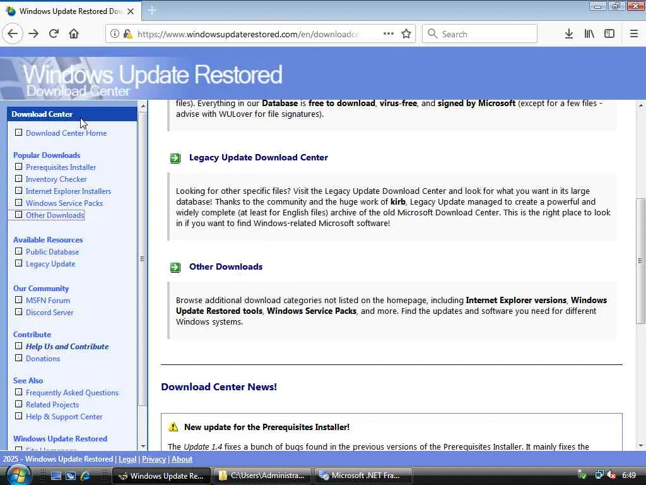
Task: Open the Inventory Checker link
Action: (x=56, y=179)
